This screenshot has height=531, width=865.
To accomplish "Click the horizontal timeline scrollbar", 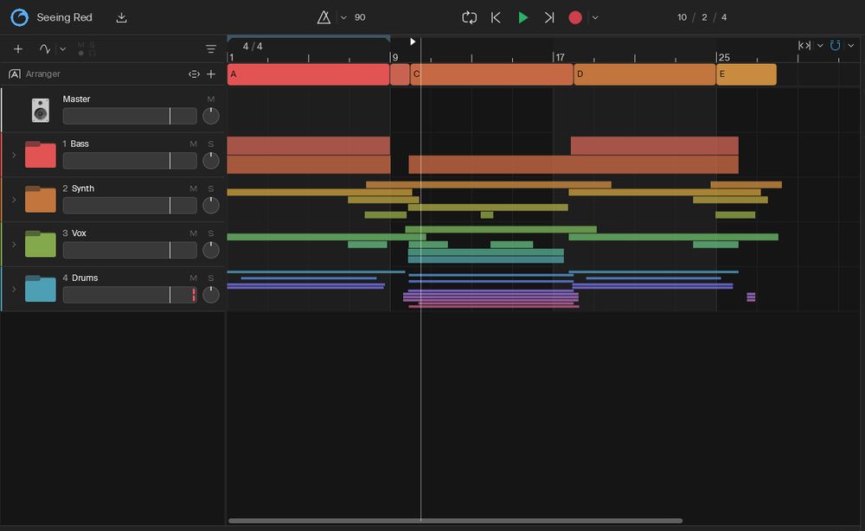I will tap(455, 521).
